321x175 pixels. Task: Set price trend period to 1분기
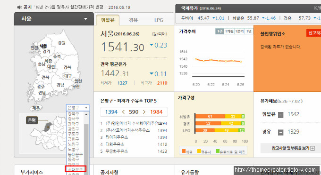(x=239, y=32)
